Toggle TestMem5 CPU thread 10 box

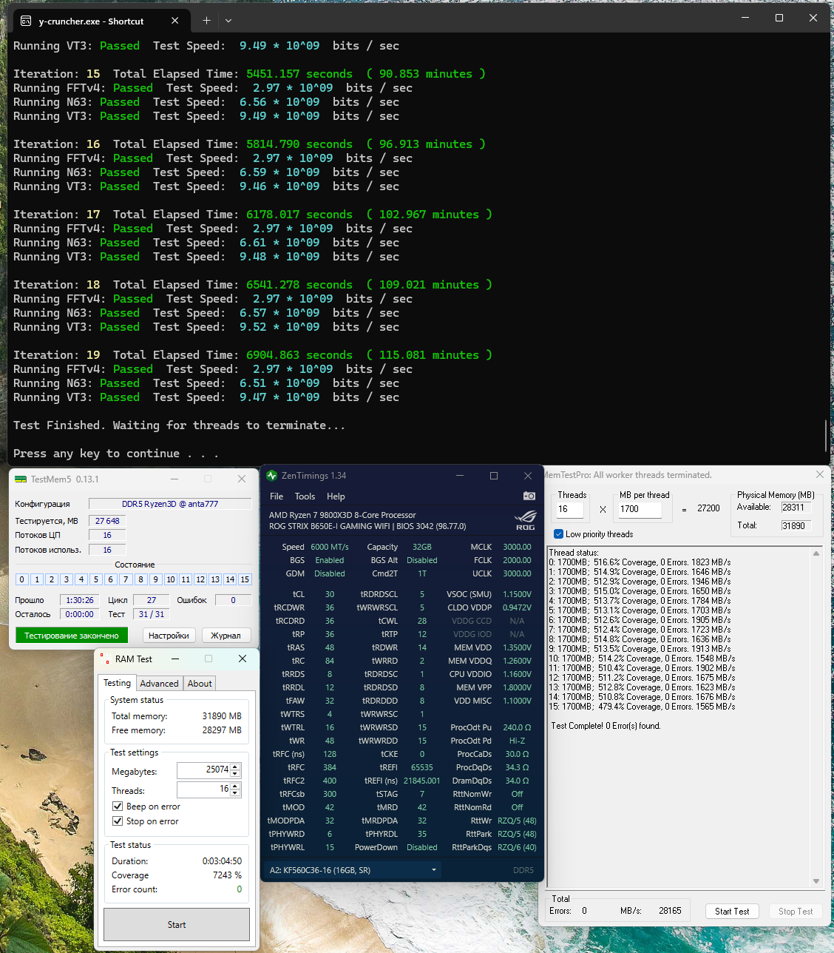coord(170,579)
